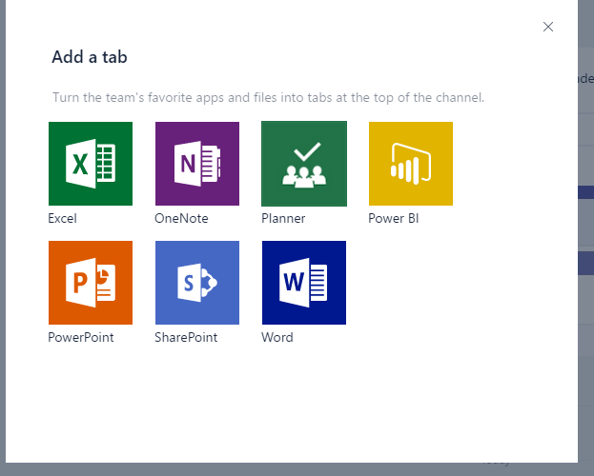Click the description text under the heading

(x=267, y=97)
